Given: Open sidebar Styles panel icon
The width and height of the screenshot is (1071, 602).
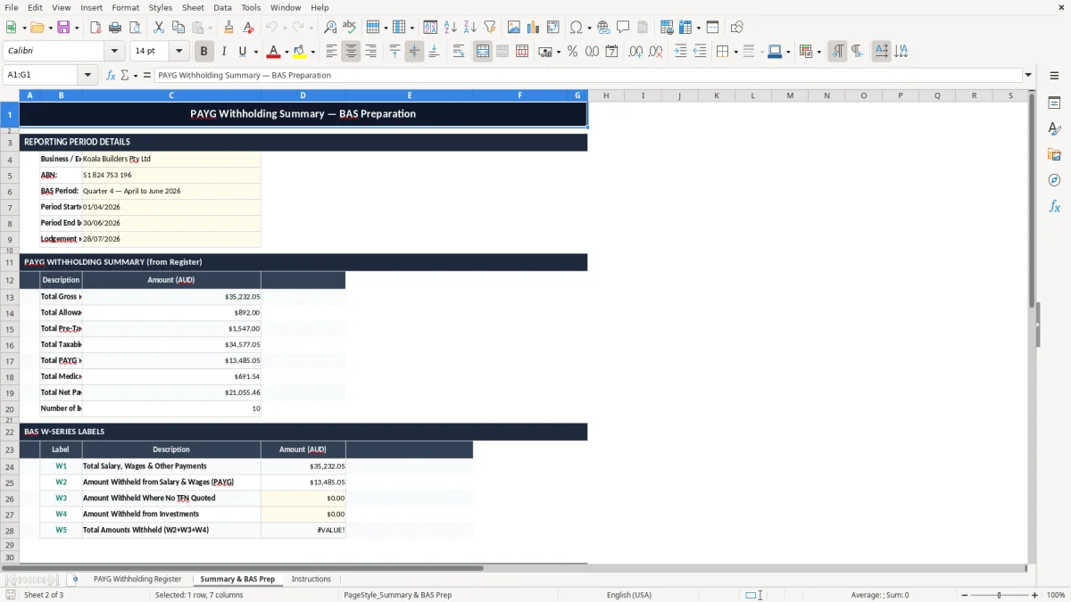Looking at the screenshot, I should coord(1054,129).
